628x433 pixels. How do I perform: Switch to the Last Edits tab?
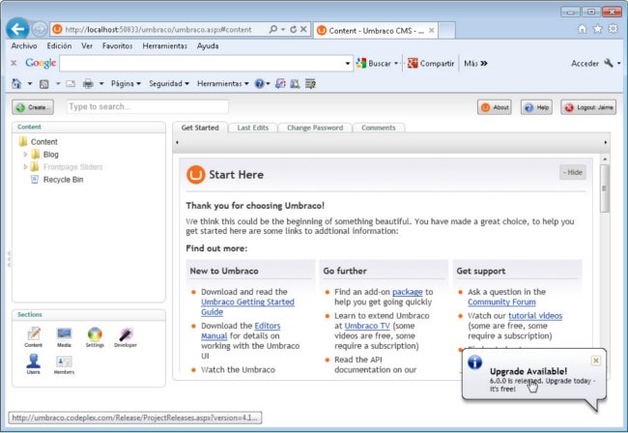(253, 128)
